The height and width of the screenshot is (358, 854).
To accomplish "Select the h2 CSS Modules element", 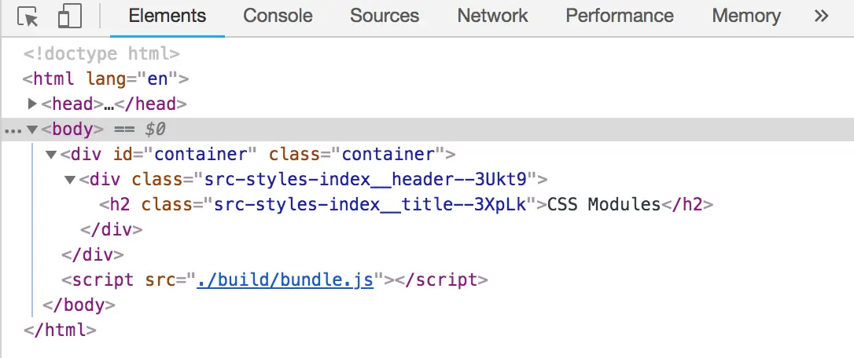I will tap(406, 205).
